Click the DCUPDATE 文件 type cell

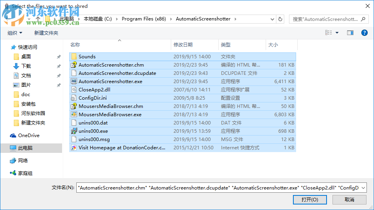click(239, 73)
